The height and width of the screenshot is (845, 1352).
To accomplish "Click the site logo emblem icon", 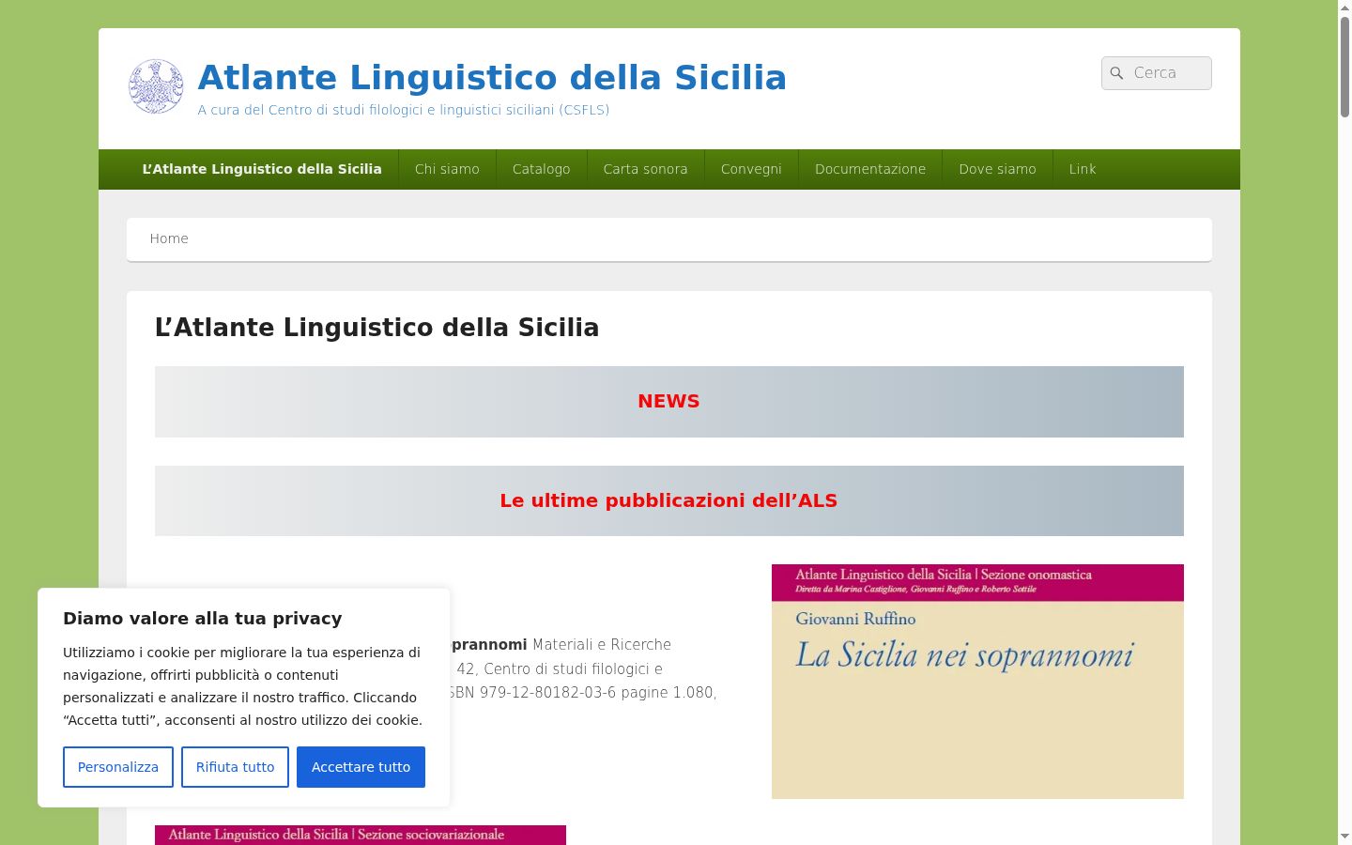I will (156, 86).
